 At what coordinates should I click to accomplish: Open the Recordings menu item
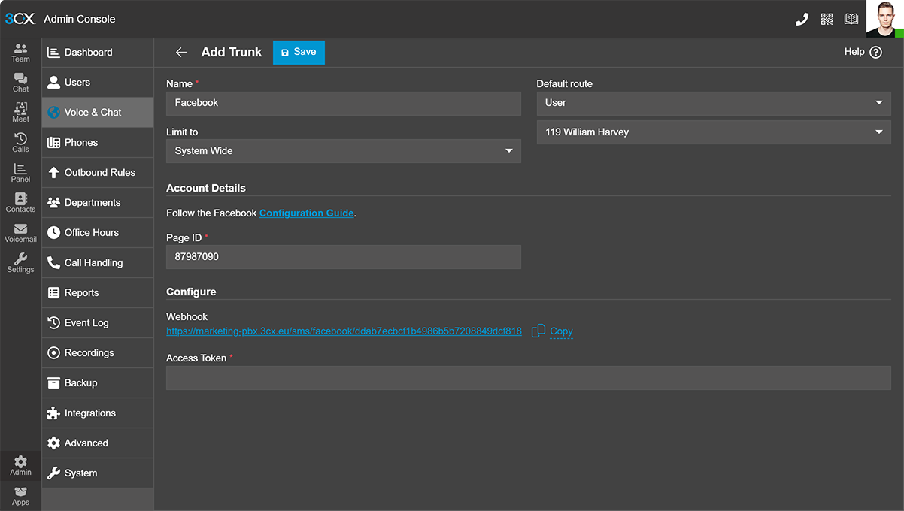[x=98, y=353]
